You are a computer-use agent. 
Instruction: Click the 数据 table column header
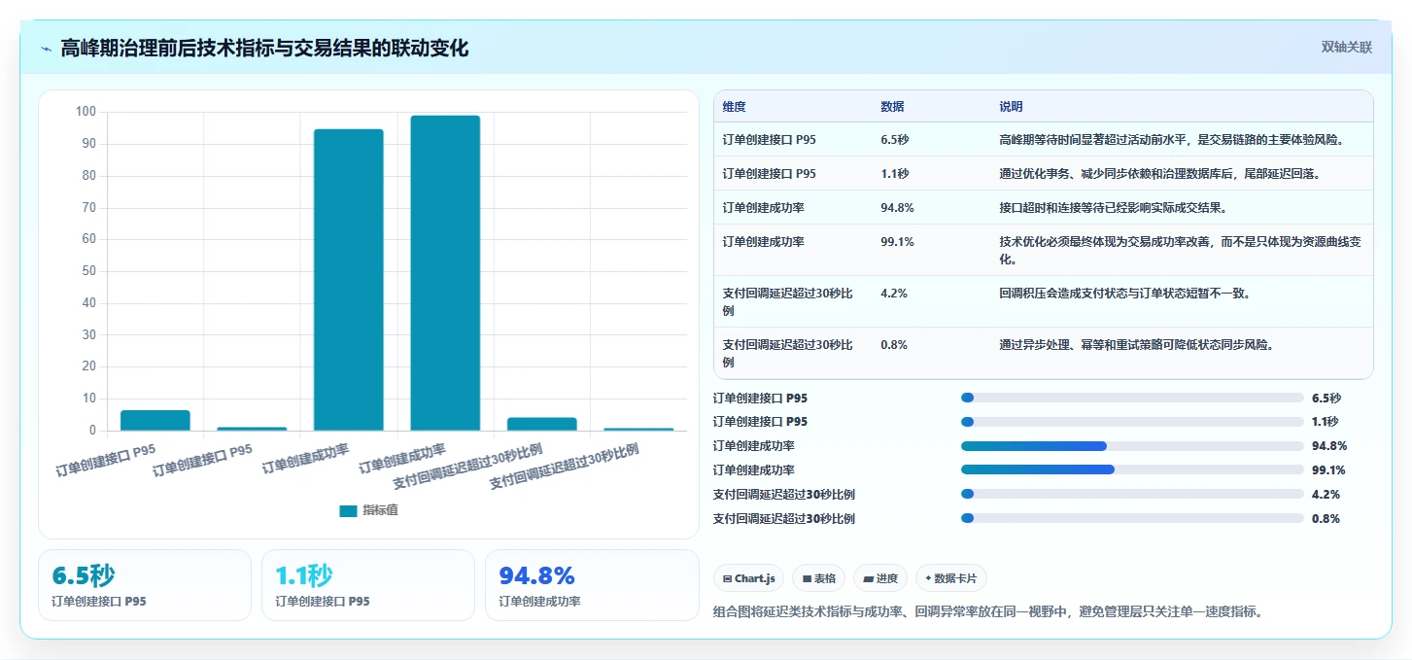892,107
